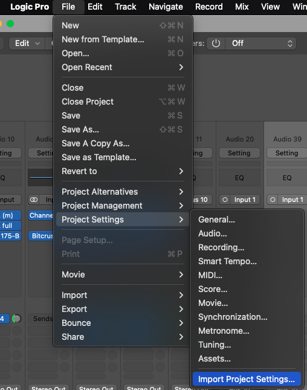Image resolution: width=307 pixels, height=390 pixels.
Task: Select the Audio 39 channel name
Action: (x=288, y=139)
